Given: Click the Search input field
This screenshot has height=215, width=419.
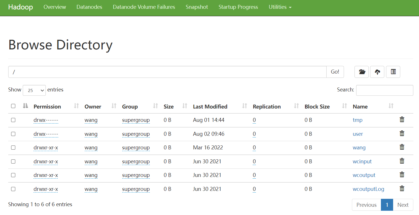Looking at the screenshot, I should 385,90.
